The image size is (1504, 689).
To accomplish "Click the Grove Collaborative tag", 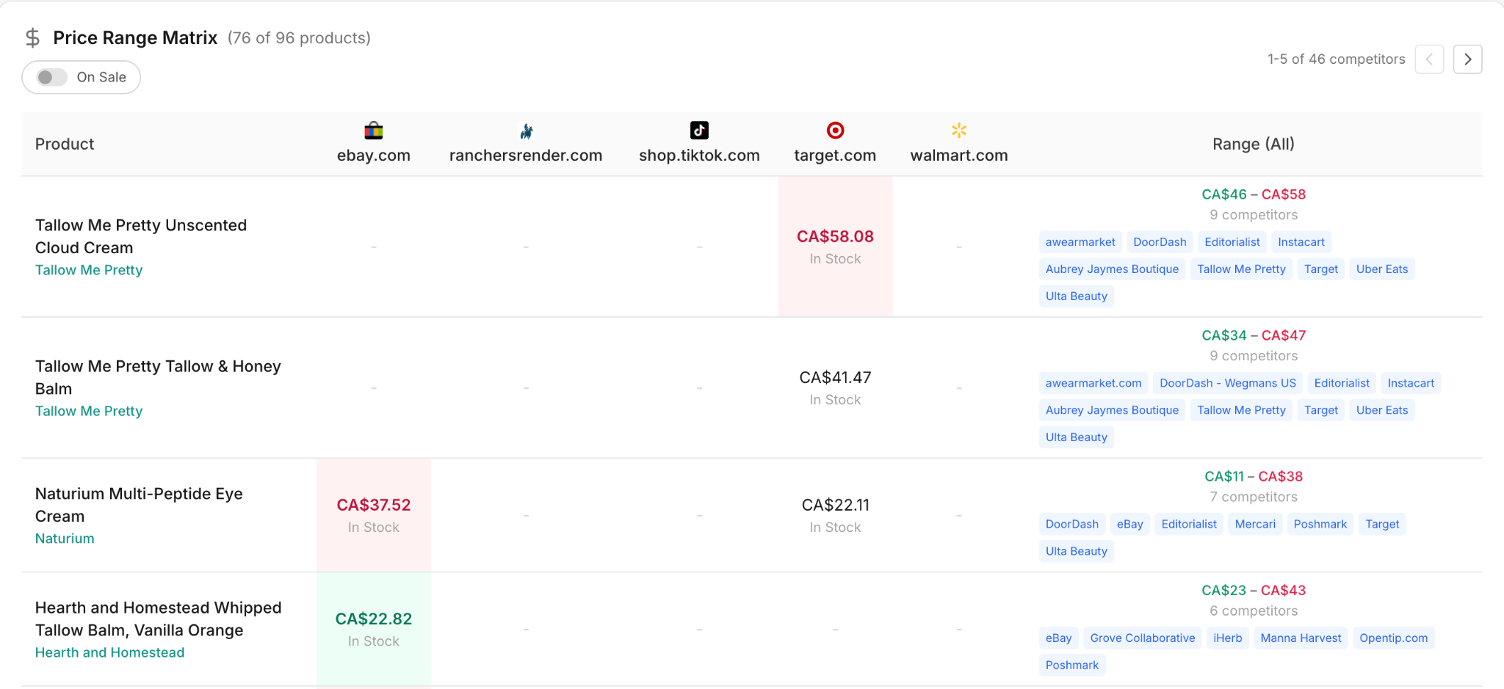I will pyautogui.click(x=1143, y=638).
